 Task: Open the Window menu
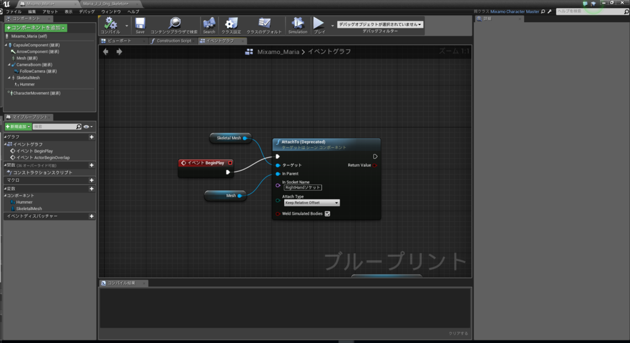pos(111,12)
